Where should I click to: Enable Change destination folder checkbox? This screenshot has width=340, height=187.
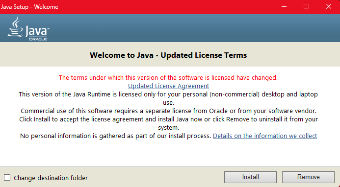[7, 178]
